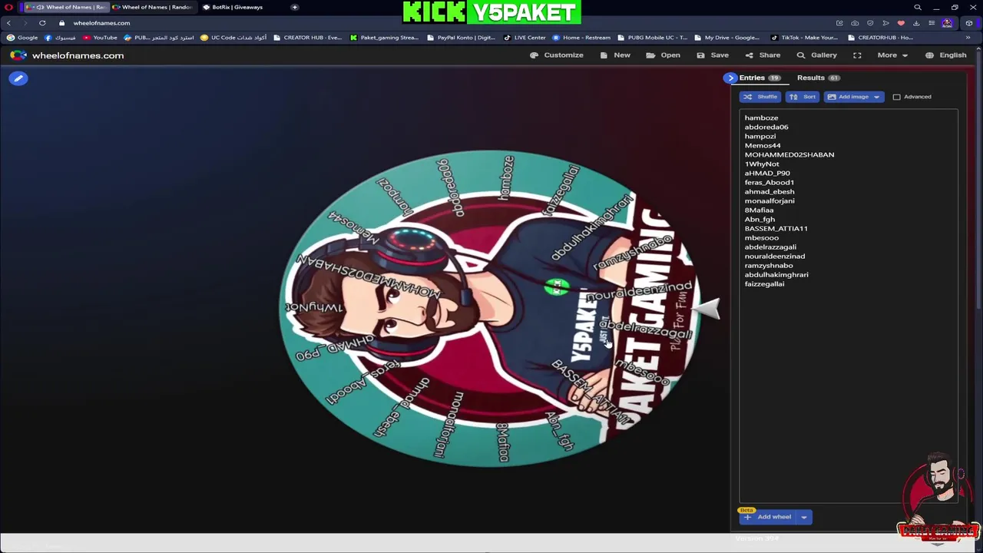The height and width of the screenshot is (553, 983).
Task: Switch to the Entries tab
Action: tap(760, 78)
